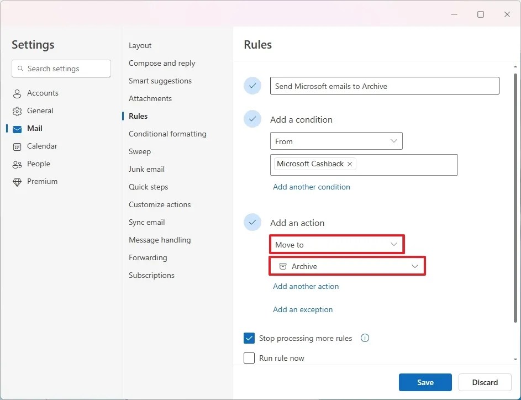Screen dimensions: 521x400
Task: Select the Mail envelope icon in sidebar
Action: (x=17, y=128)
